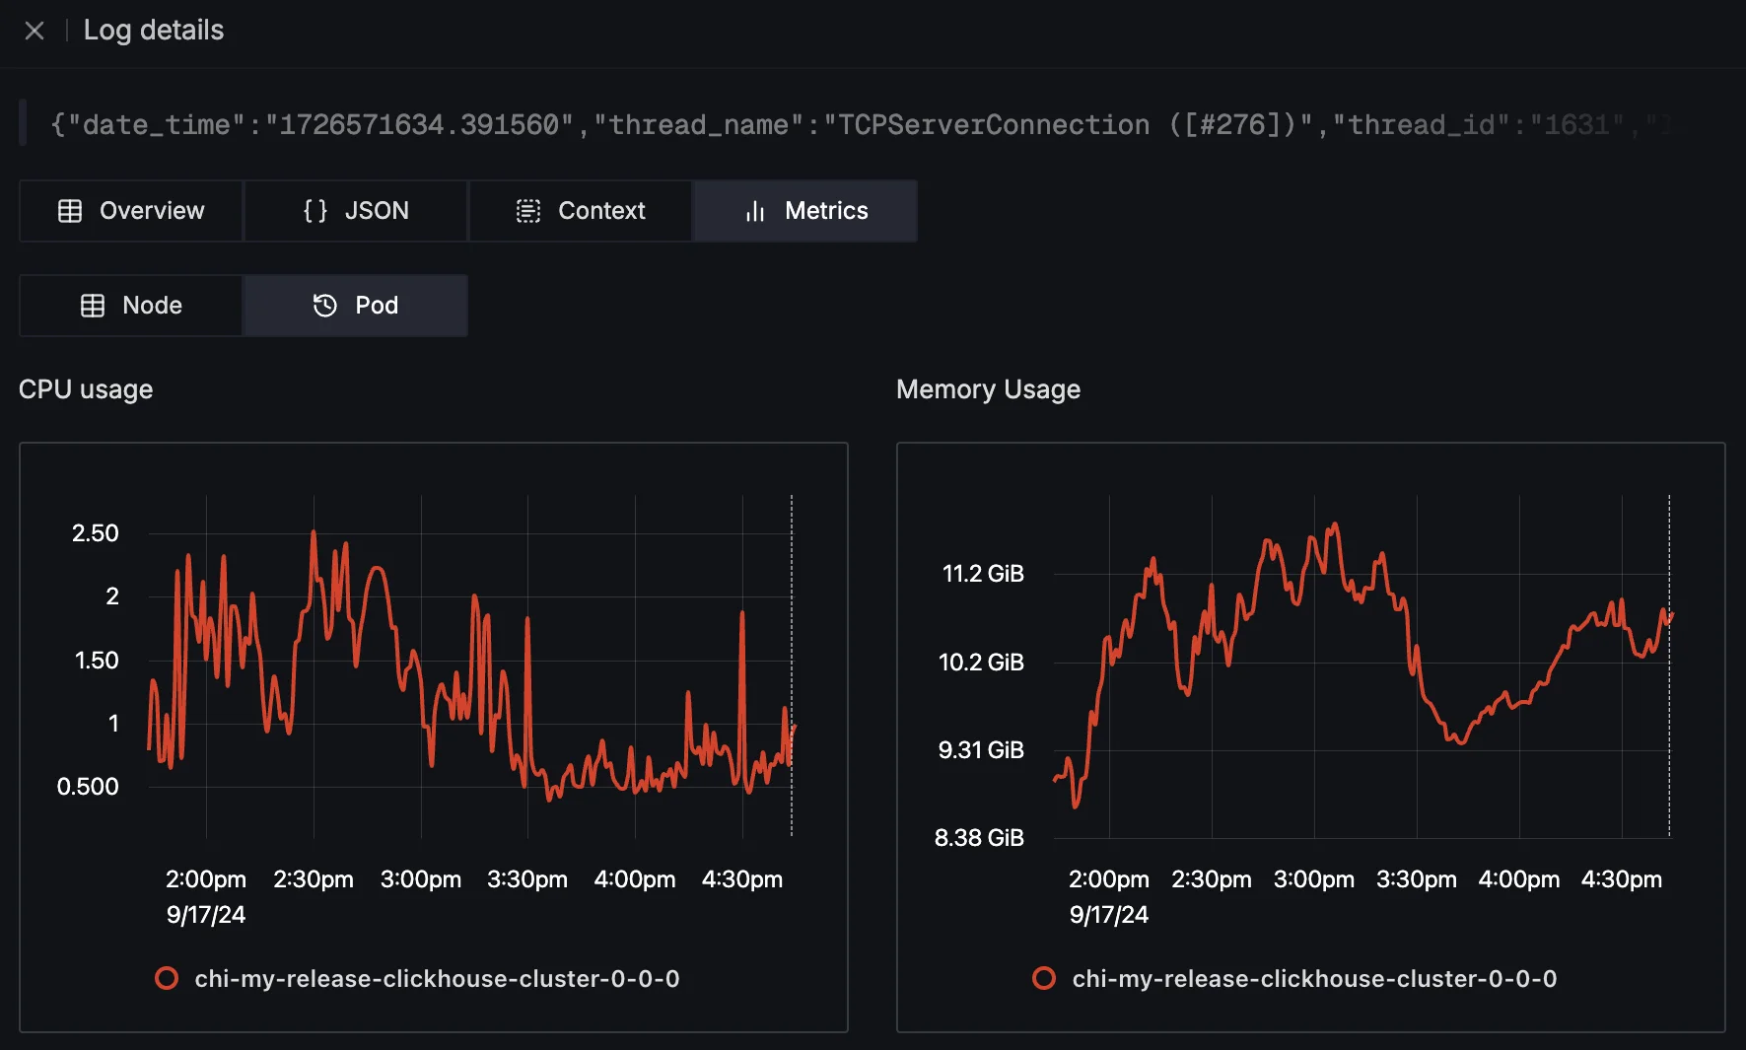This screenshot has height=1050, width=1746.
Task: Click the Pod history clock icon
Action: [x=325, y=306]
